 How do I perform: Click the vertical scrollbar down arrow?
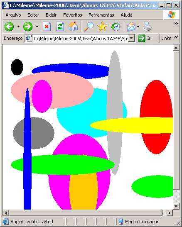pyautogui.click(x=176, y=206)
